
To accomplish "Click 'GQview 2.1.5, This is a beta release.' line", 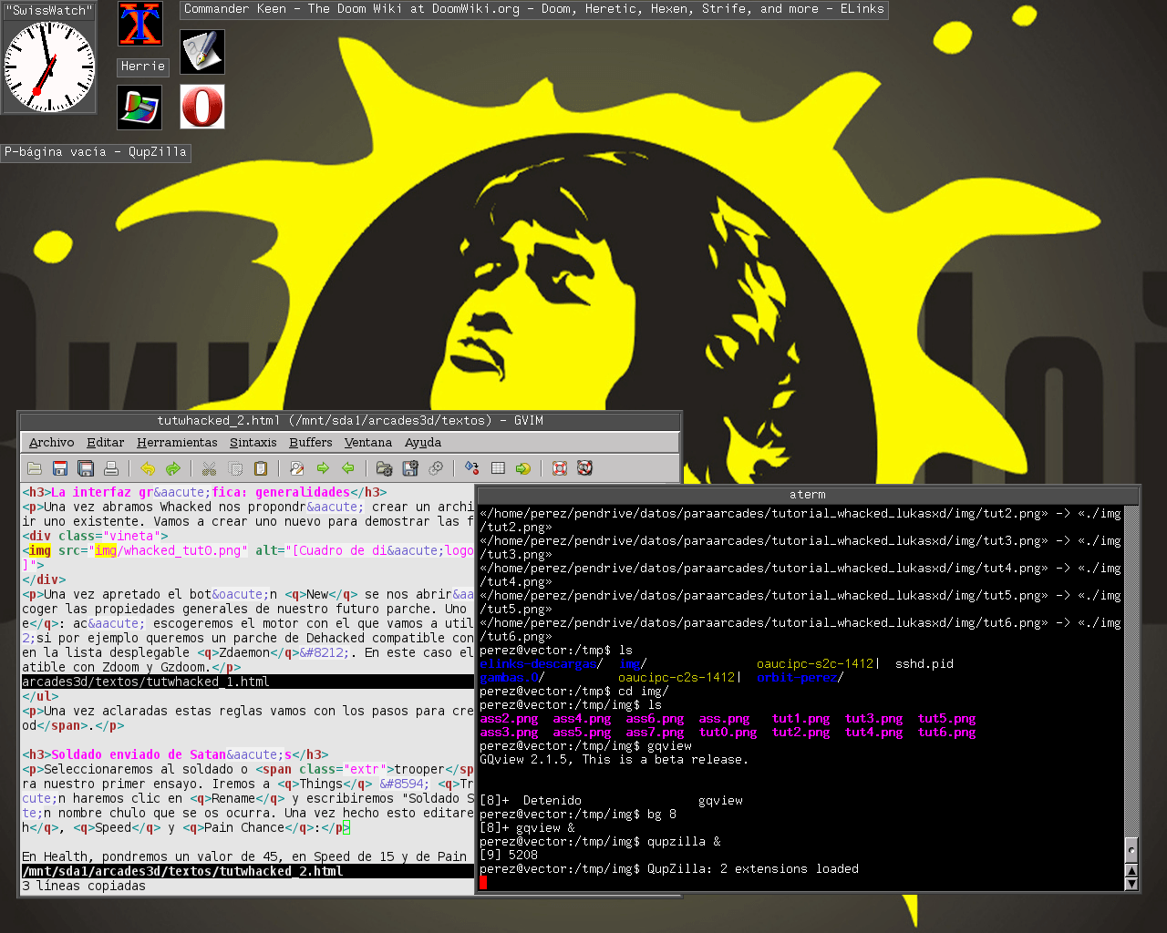I will point(614,760).
